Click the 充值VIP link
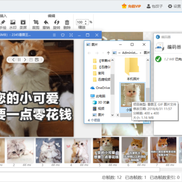Screen dimensions: 182x182 [131, 7]
